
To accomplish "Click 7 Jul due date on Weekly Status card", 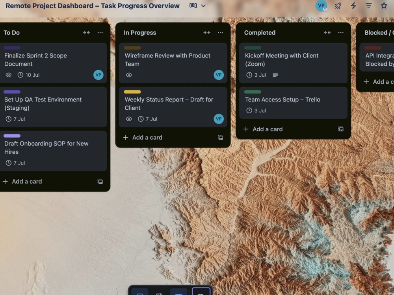I will tap(147, 119).
